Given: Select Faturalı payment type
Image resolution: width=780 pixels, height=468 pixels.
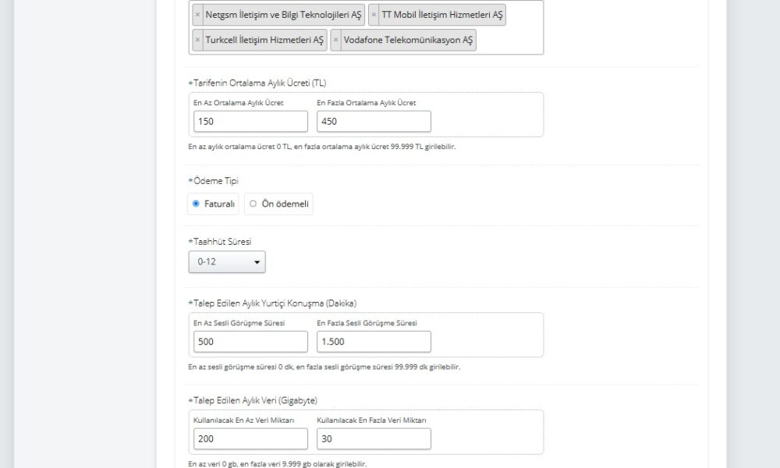Looking at the screenshot, I should 196,204.
